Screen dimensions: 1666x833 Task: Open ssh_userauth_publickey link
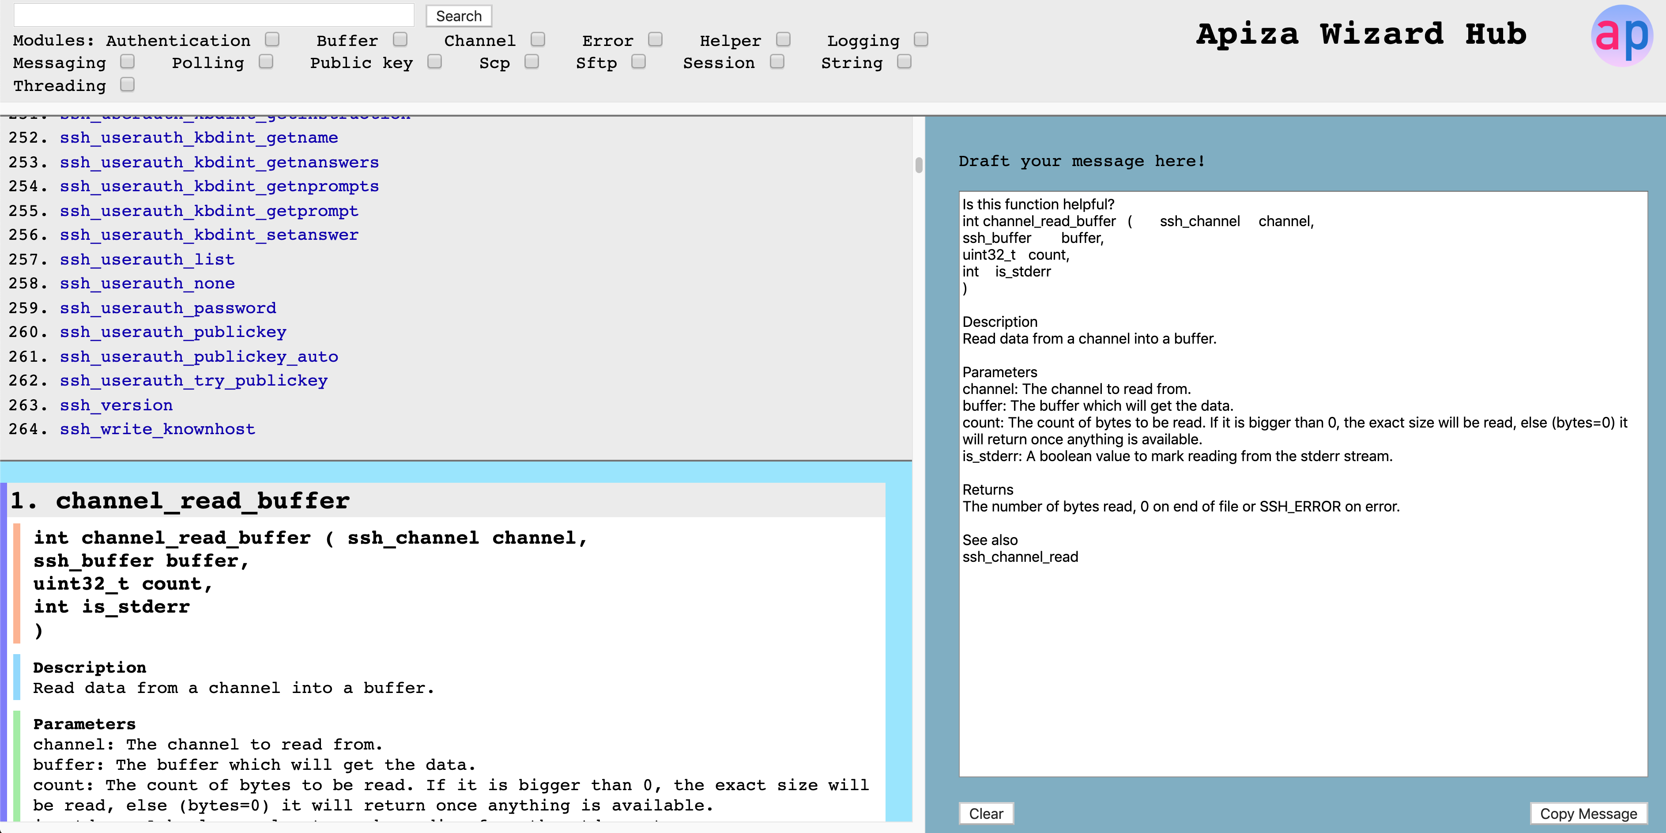[x=173, y=332]
